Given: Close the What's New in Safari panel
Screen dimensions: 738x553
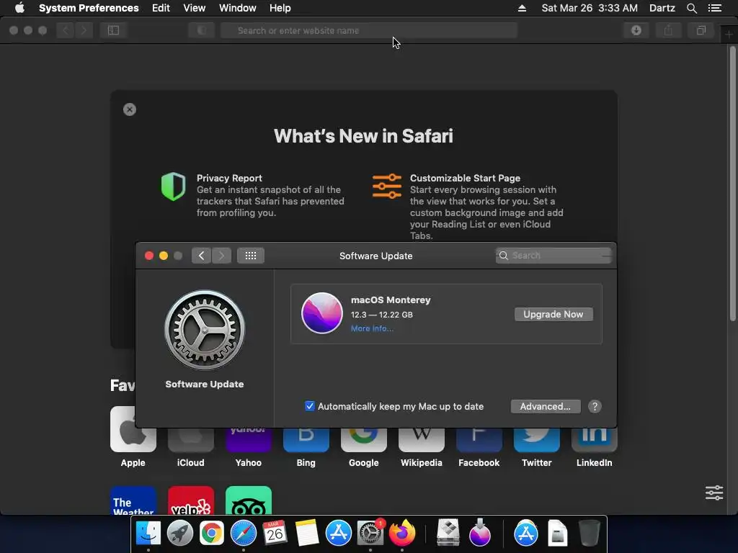Looking at the screenshot, I should coord(130,109).
